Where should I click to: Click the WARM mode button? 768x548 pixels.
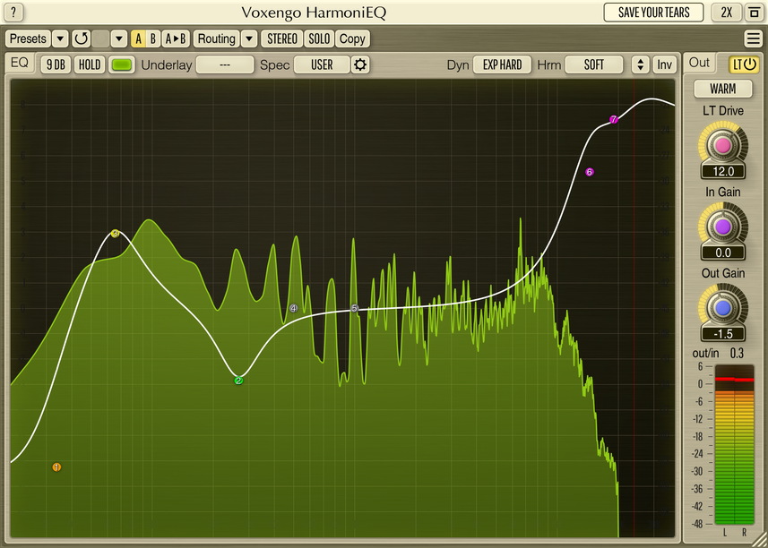point(723,90)
